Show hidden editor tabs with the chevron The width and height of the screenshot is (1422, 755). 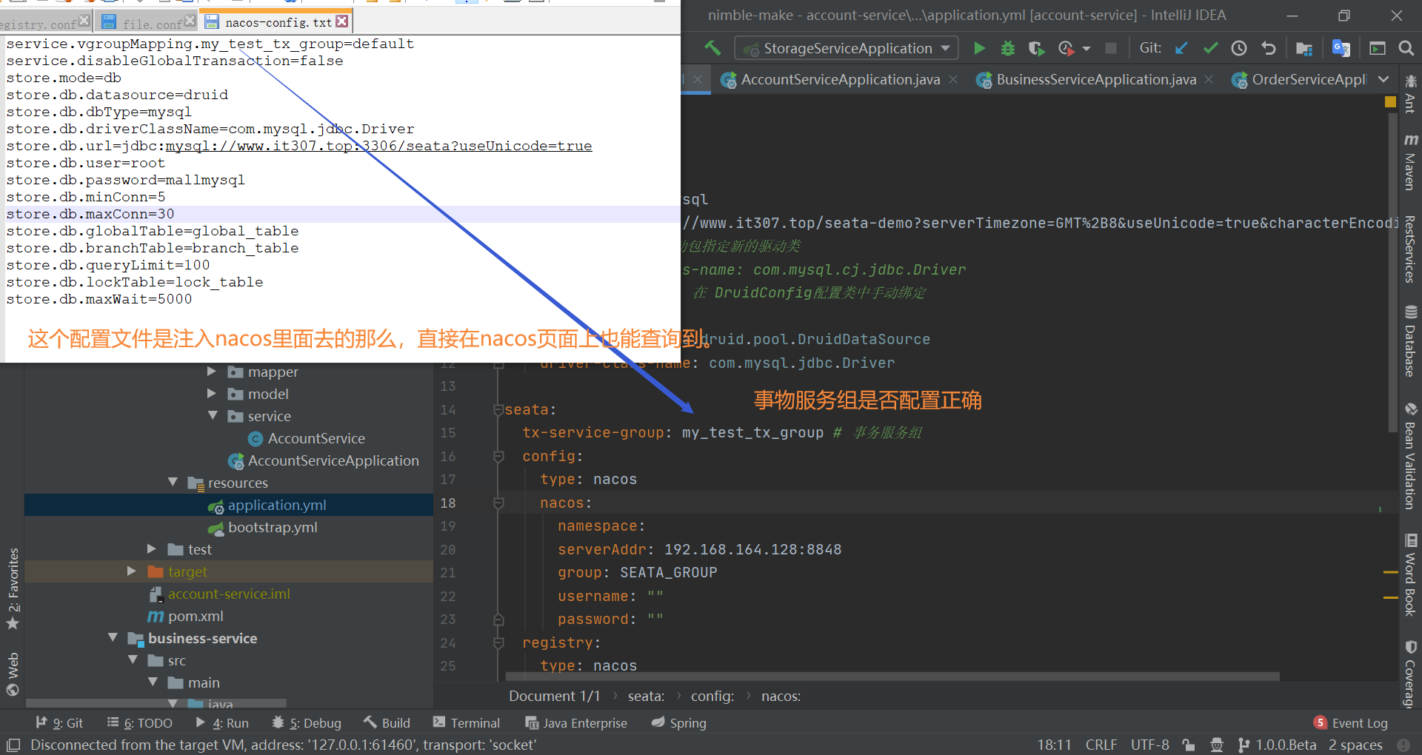[x=1383, y=79]
